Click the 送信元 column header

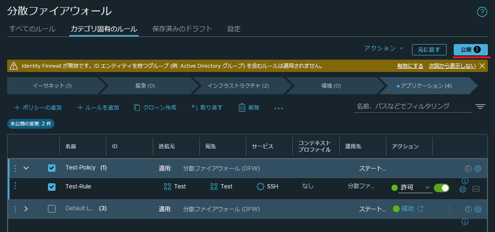(x=167, y=146)
